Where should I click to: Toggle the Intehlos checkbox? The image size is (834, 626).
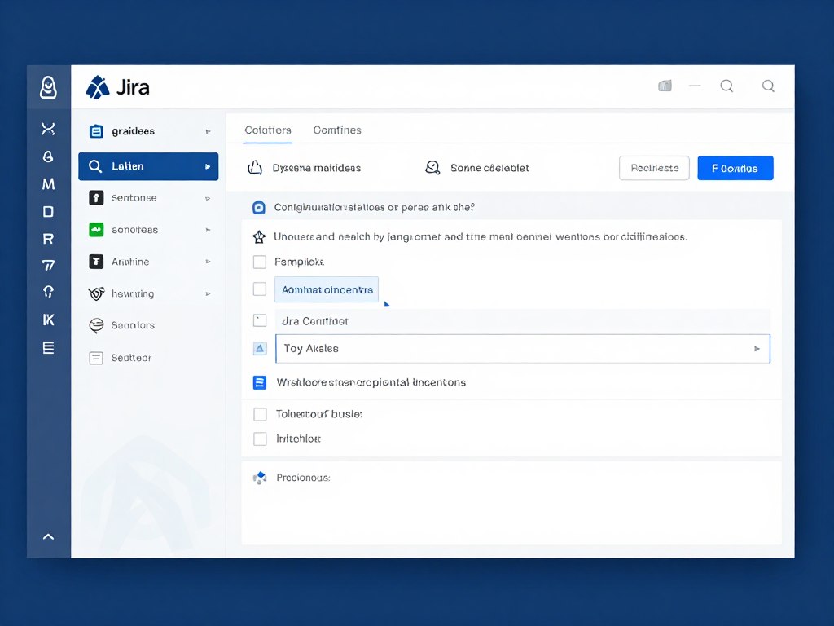[x=260, y=439]
